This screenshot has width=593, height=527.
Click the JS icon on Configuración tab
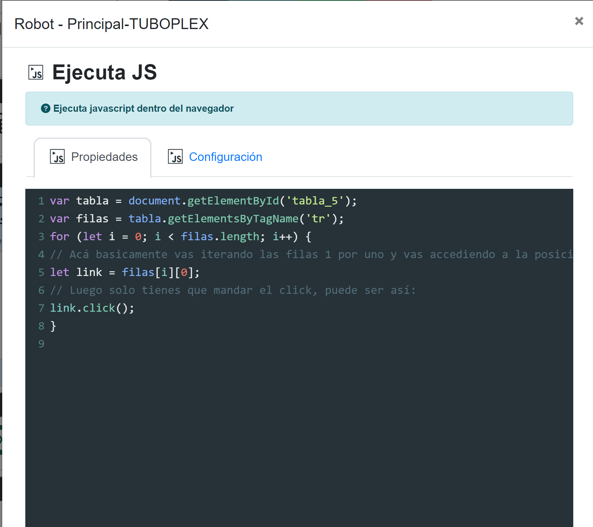click(x=175, y=157)
